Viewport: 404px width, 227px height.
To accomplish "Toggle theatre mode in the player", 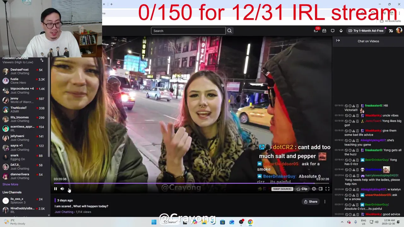I will point(321,189).
